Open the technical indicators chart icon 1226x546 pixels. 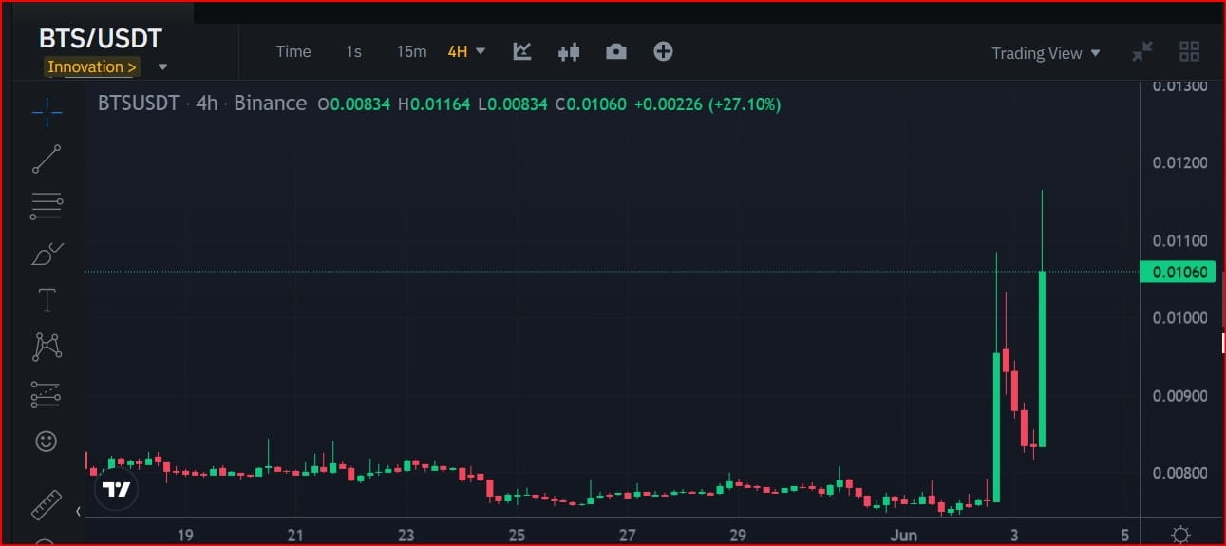point(522,51)
